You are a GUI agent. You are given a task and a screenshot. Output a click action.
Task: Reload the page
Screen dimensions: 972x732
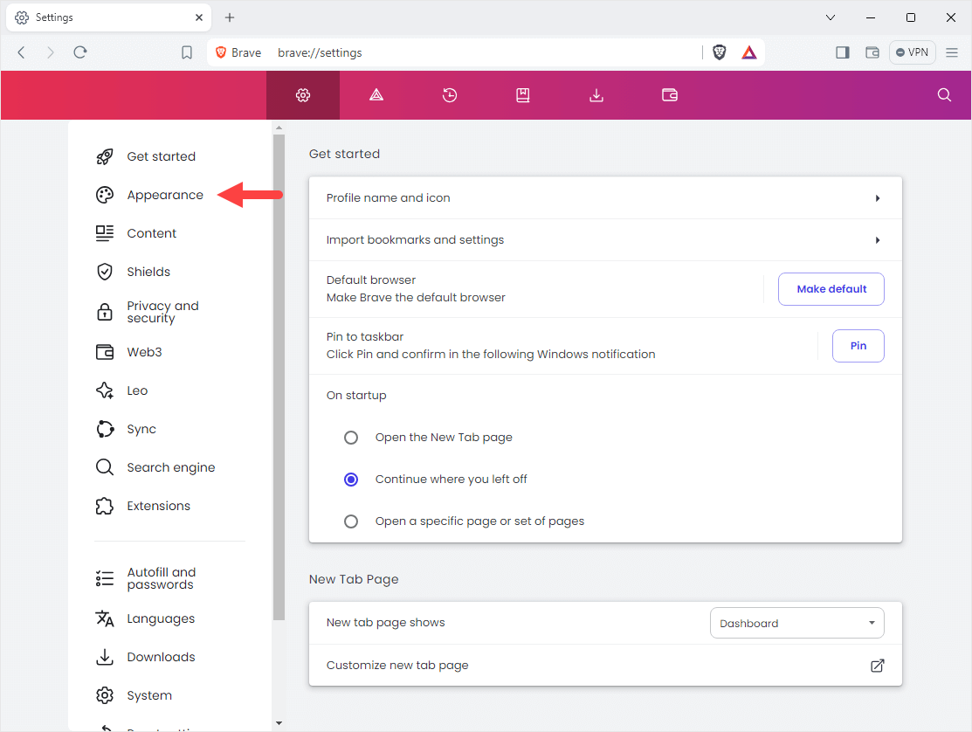(x=80, y=52)
